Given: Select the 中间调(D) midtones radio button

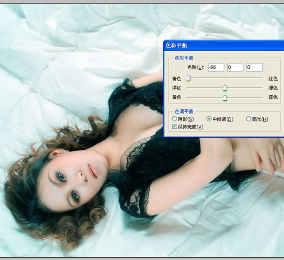Looking at the screenshot, I should coord(209,119).
